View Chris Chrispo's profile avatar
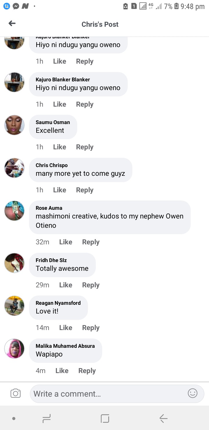Screen dimensions: 209x430 pos(14,168)
